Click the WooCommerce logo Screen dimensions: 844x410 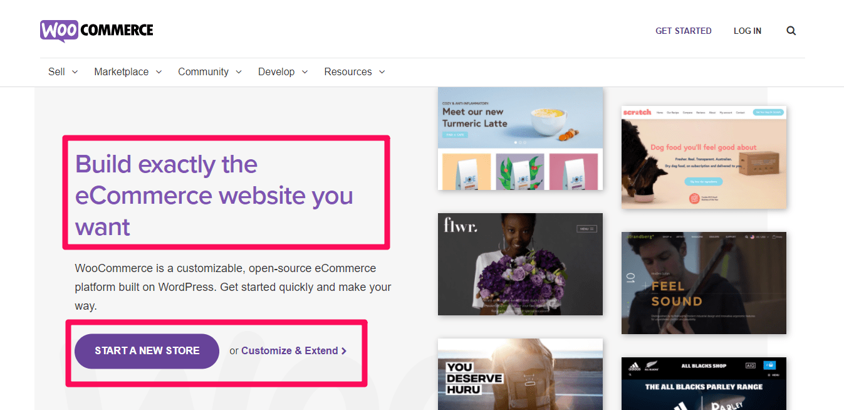pos(96,31)
